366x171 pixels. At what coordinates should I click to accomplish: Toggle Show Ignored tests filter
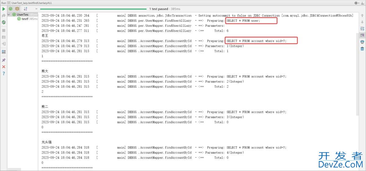[x=17, y=9]
